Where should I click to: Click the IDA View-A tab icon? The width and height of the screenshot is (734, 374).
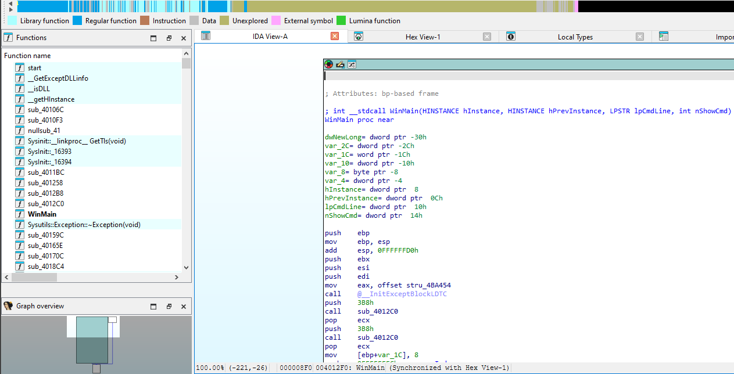point(205,36)
